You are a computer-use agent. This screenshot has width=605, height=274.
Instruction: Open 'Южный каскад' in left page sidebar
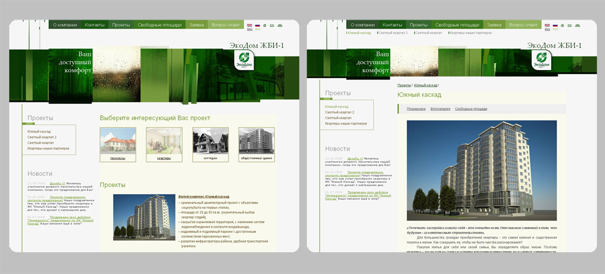(x=39, y=132)
